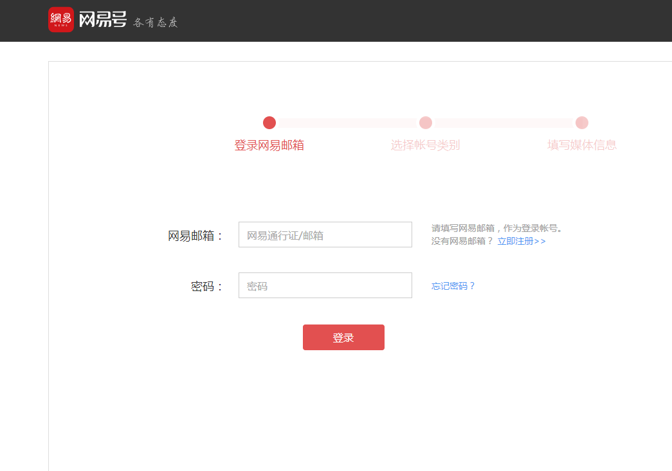The width and height of the screenshot is (672, 471).
Task: Open the 立即注册>> registration link
Action: pos(522,241)
